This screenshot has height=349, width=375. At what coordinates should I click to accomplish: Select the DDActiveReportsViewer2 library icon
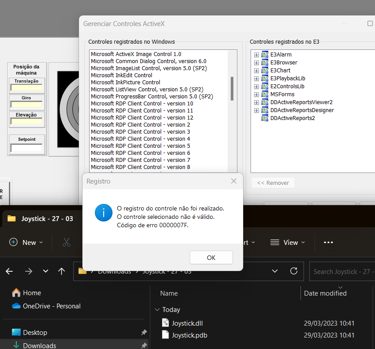265,102
